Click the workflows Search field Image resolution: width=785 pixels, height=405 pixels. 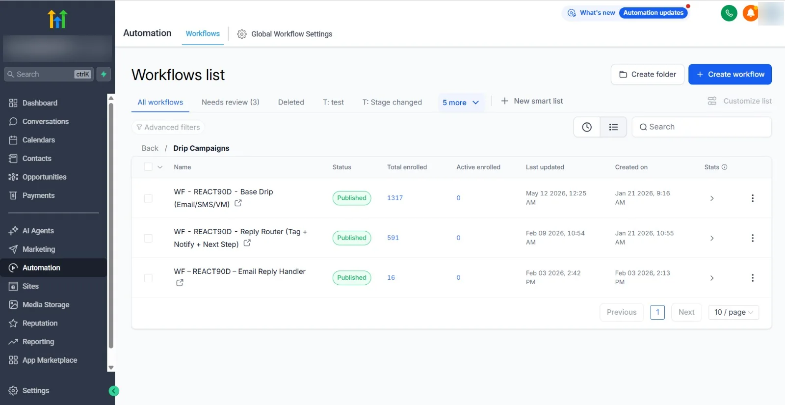pos(702,127)
